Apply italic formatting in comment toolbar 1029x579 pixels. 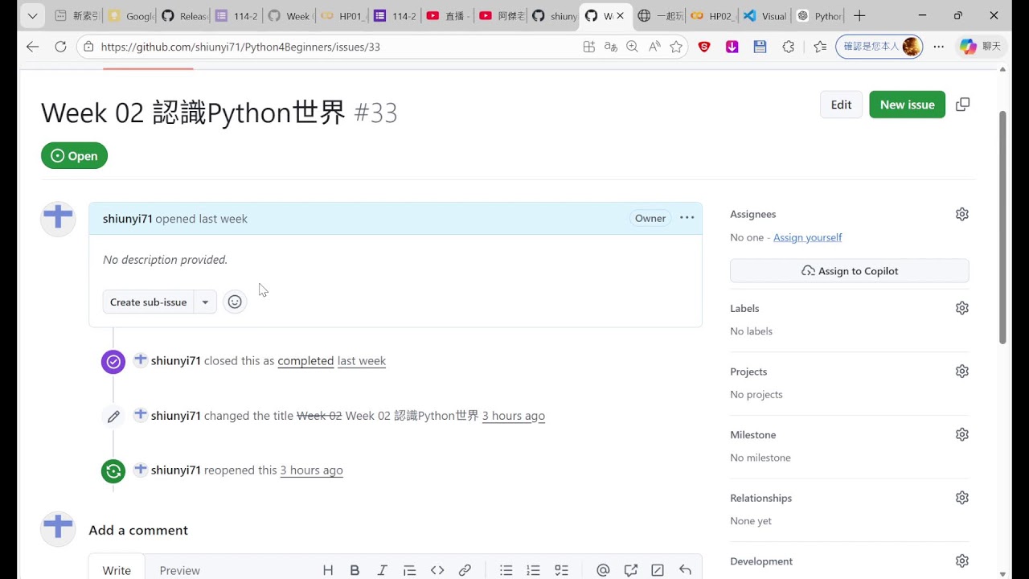tap(382, 570)
